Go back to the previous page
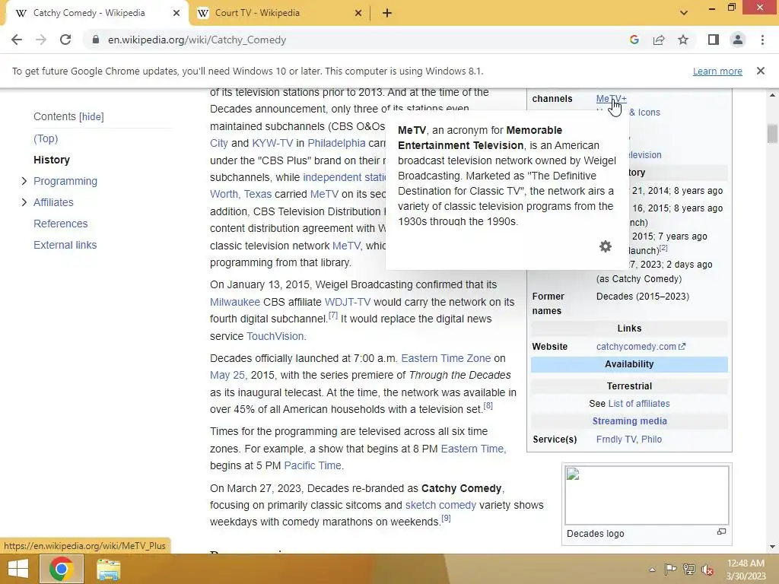Screen dimensions: 779x584 [17, 40]
